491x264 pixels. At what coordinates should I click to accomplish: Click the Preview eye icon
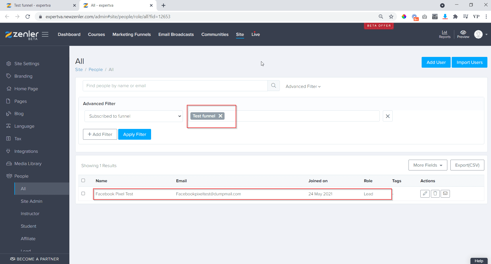tap(463, 34)
